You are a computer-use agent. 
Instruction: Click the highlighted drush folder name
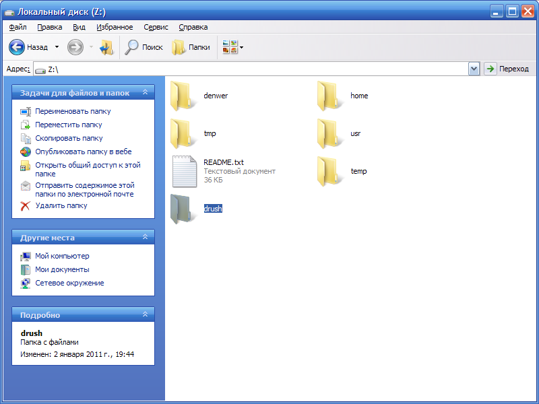coord(213,209)
